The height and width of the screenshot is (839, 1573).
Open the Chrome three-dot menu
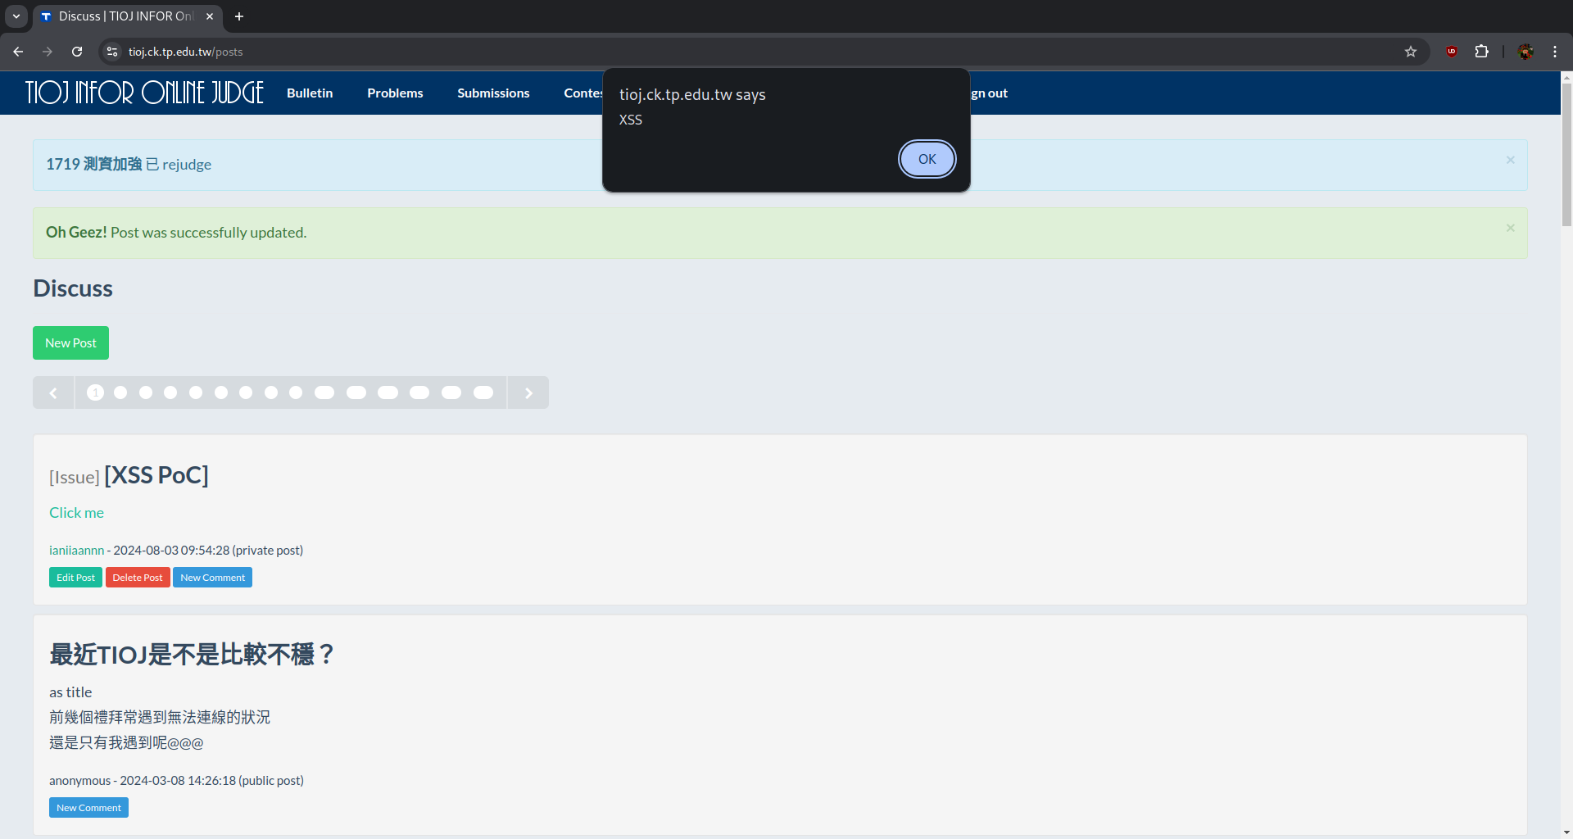pos(1555,52)
